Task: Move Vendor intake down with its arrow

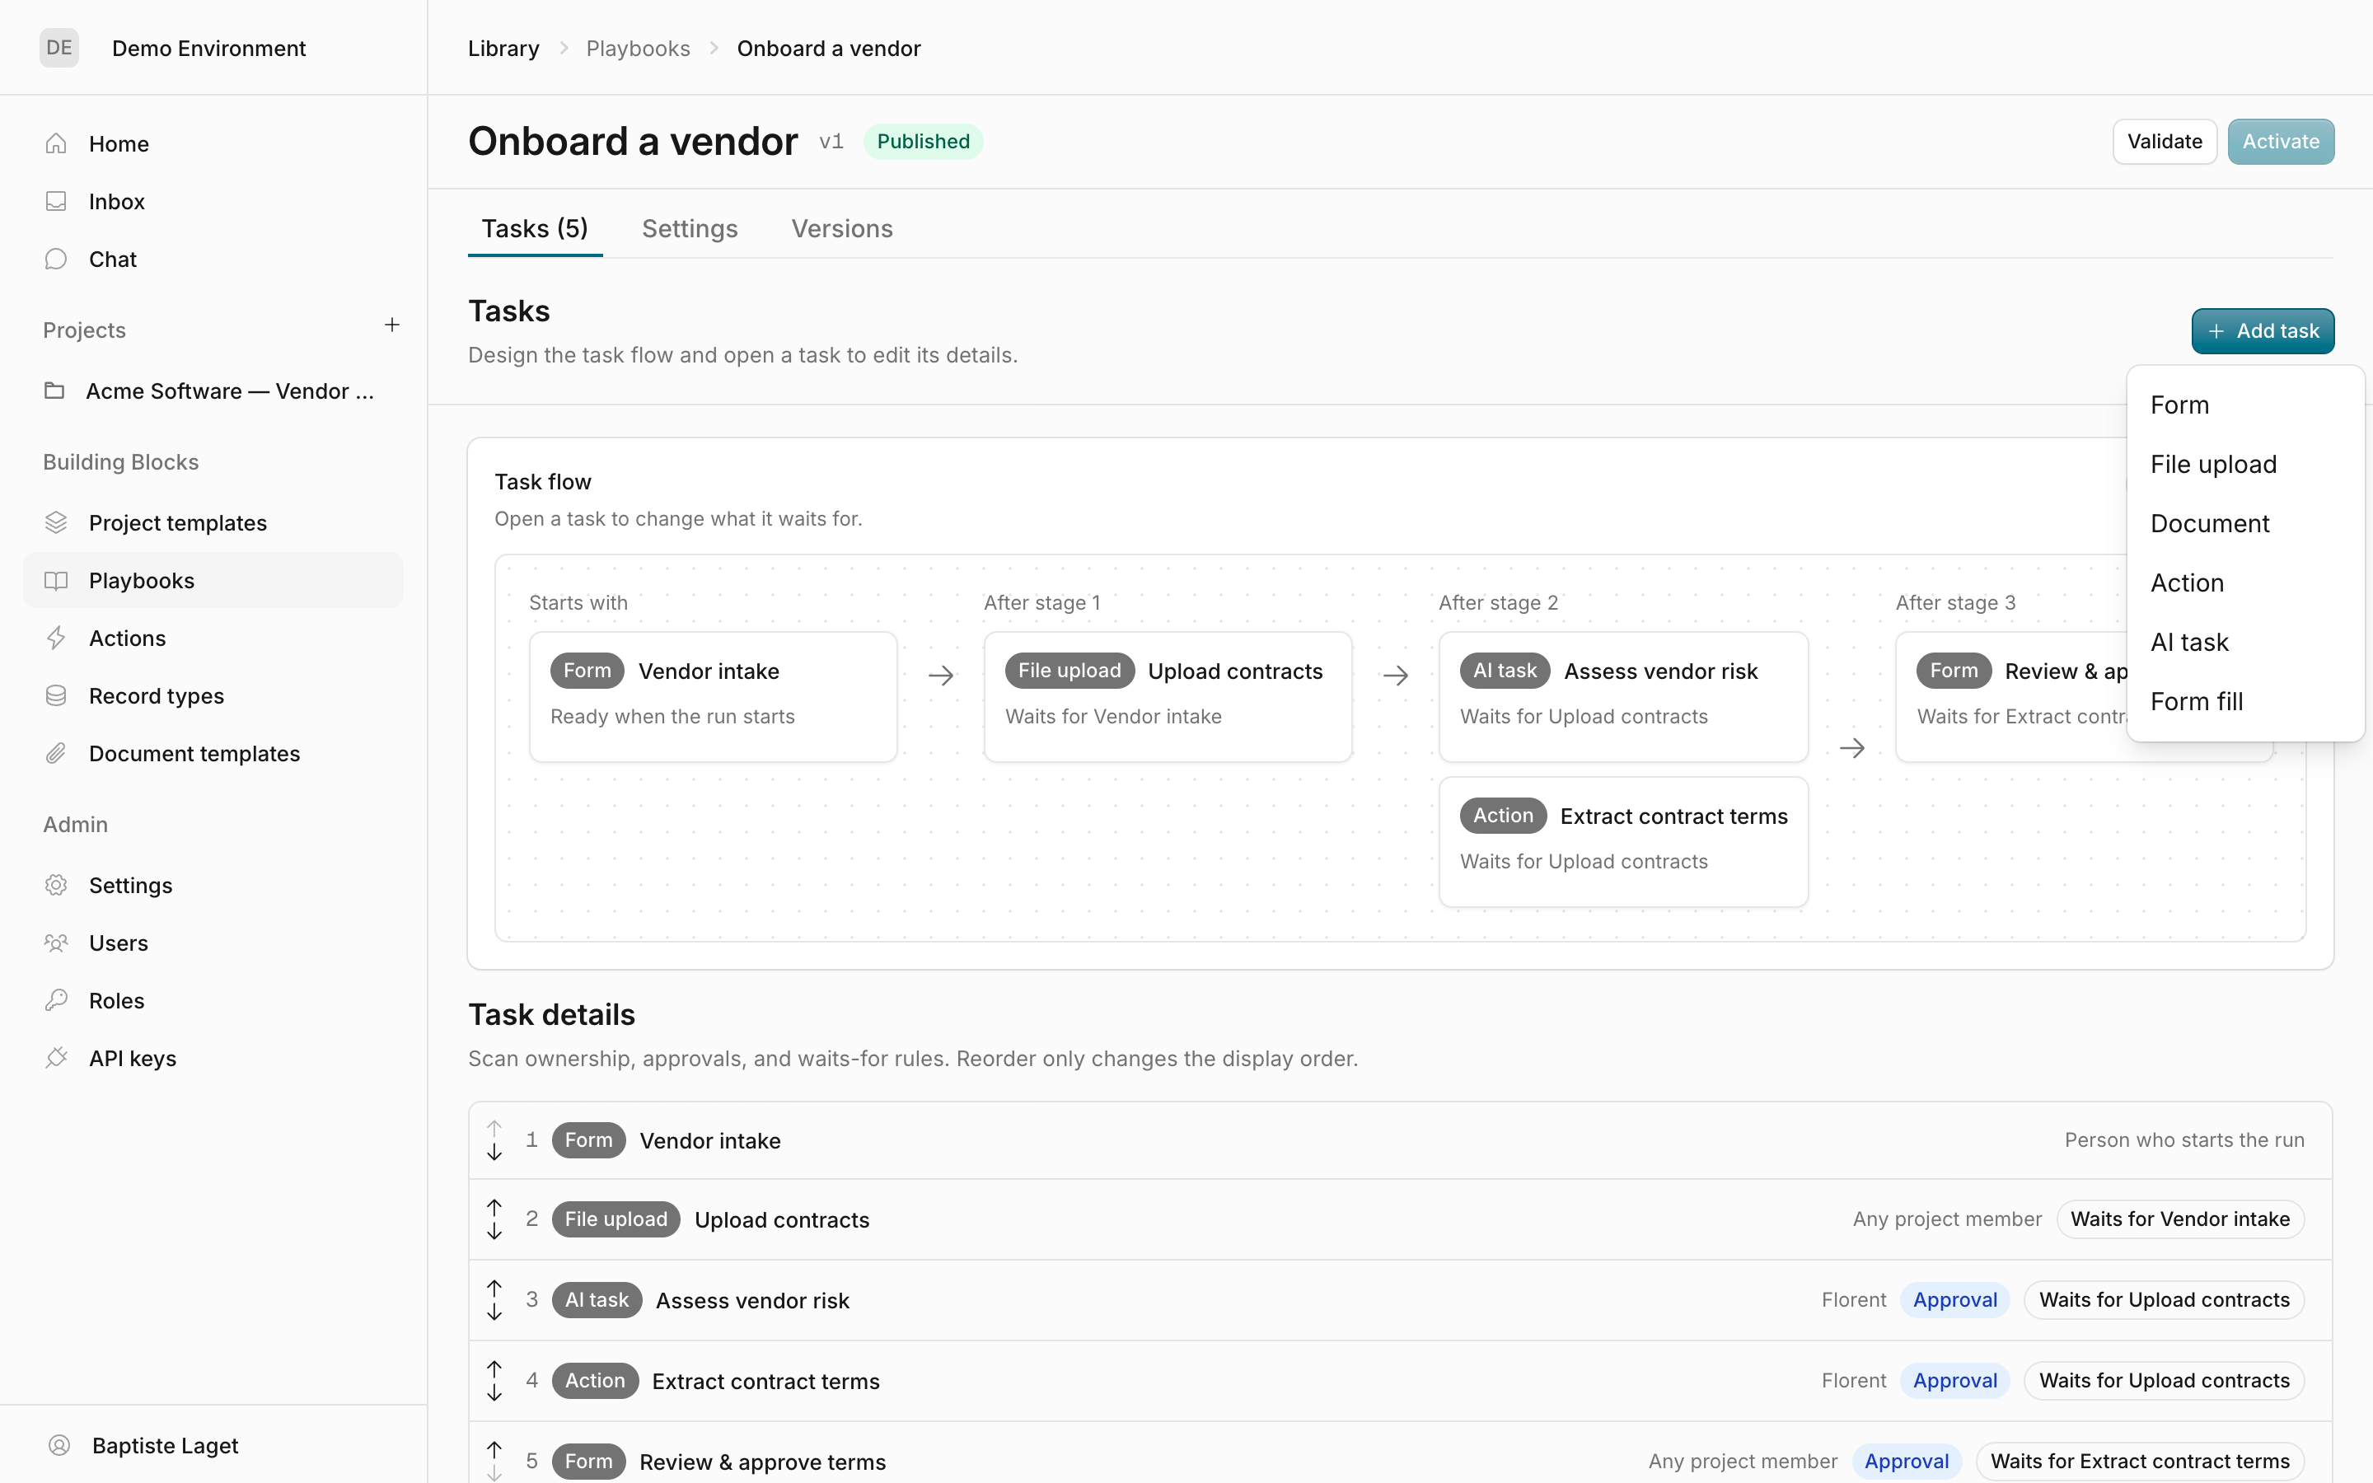Action: (x=494, y=1153)
